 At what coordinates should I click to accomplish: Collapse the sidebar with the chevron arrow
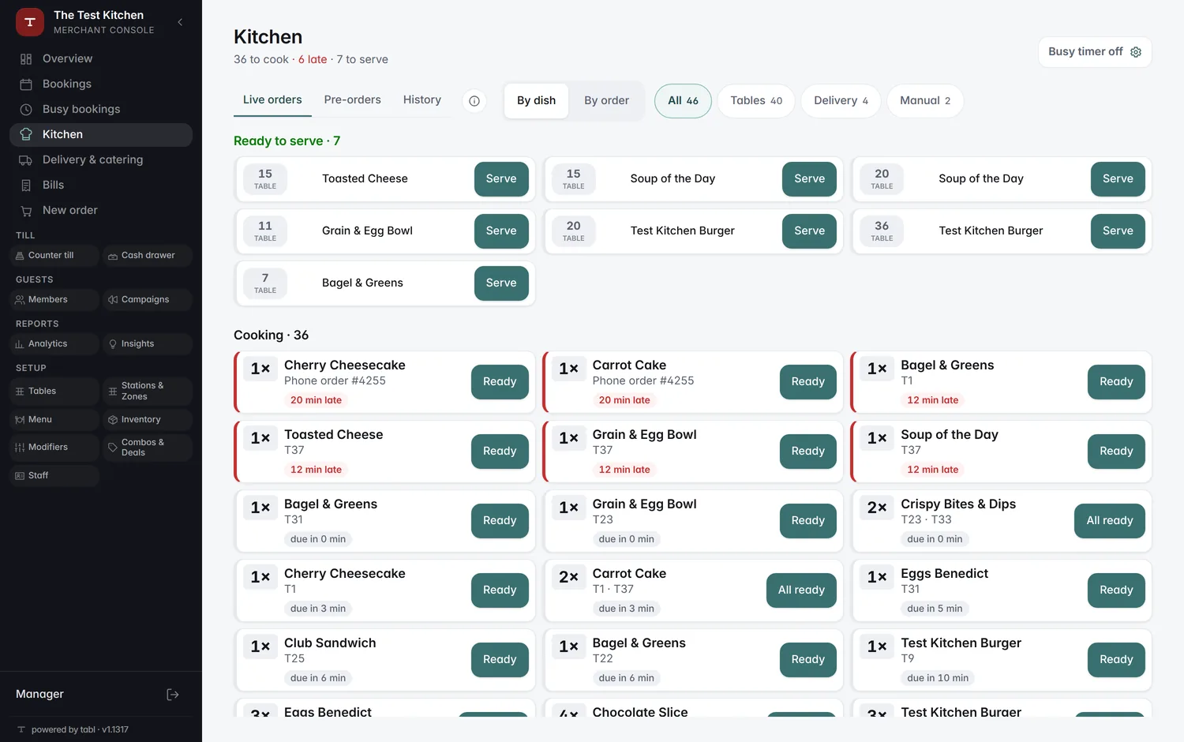pyautogui.click(x=180, y=22)
